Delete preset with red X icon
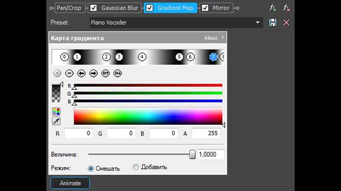This screenshot has height=191, width=341. pyautogui.click(x=286, y=22)
